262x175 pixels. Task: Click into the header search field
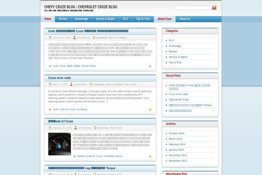coord(193,8)
